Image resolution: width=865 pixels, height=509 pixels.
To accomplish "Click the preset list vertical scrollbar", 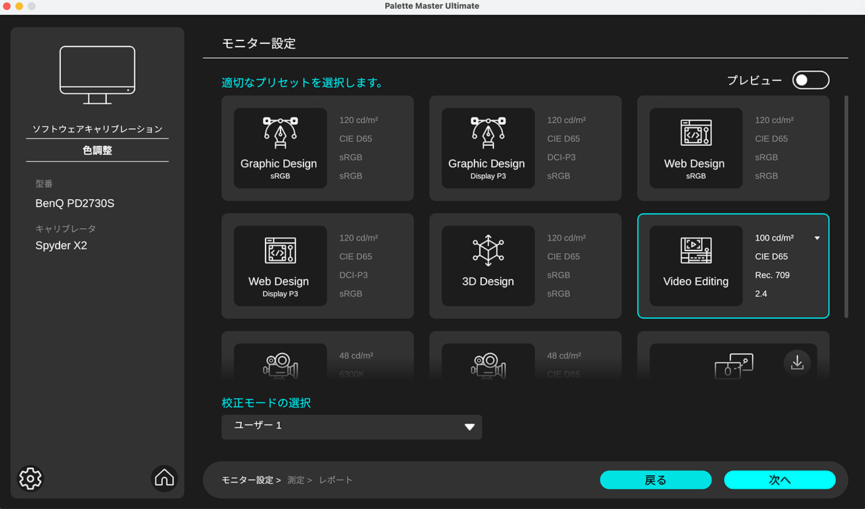I will [x=846, y=206].
